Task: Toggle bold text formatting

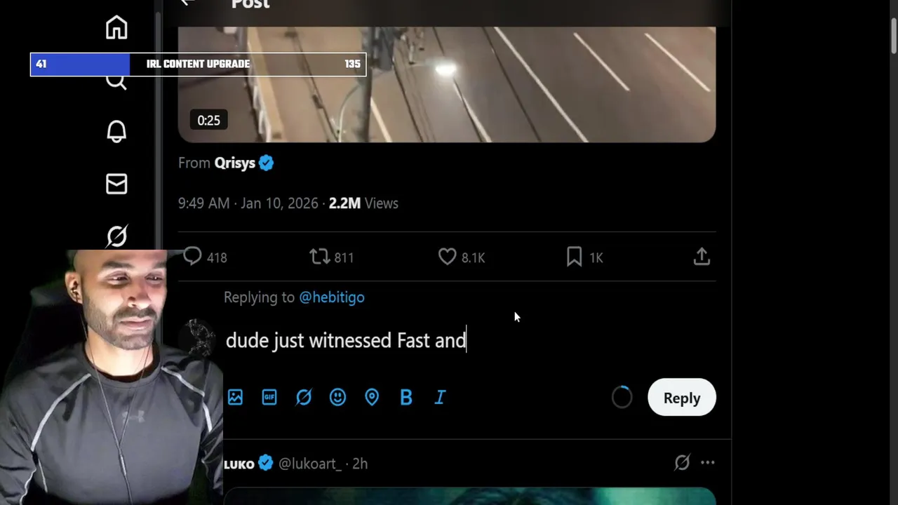Action: 406,398
